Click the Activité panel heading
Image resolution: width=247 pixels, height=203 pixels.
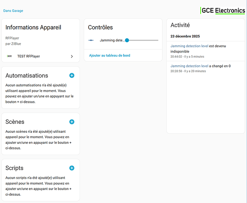tap(180, 25)
